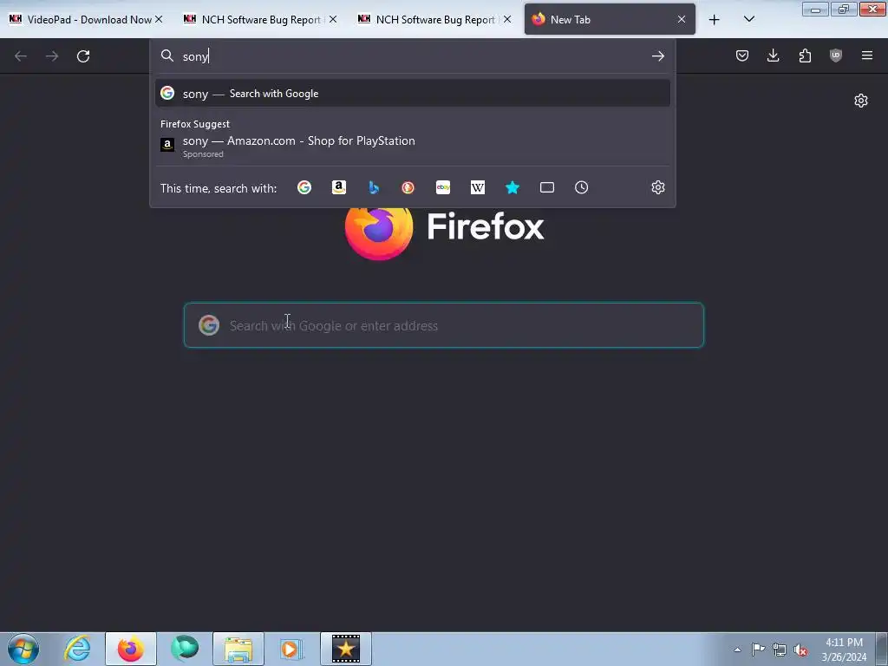Open the uBlock Origin shield extension
The width and height of the screenshot is (888, 666).
coord(836,55)
